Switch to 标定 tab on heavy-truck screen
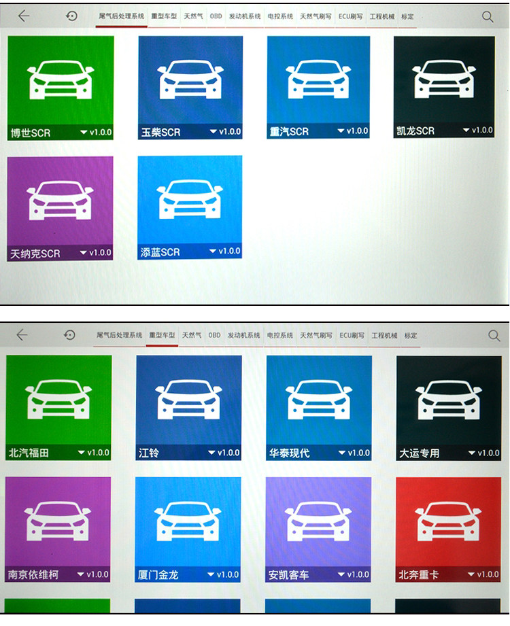 (411, 335)
